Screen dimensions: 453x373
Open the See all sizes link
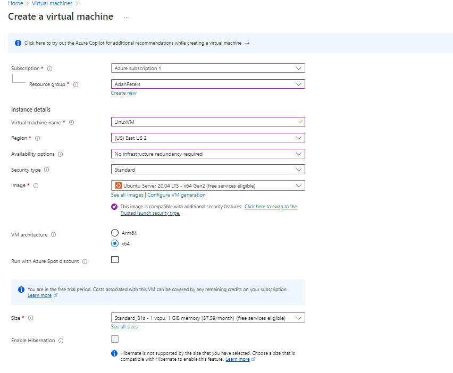pos(124,327)
